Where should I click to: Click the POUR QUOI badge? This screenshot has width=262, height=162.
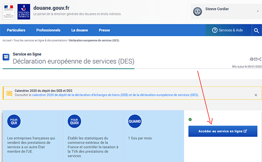click(x=74, y=121)
